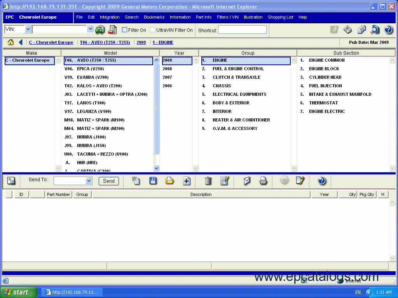Click the Shortcut input field

(242, 29)
